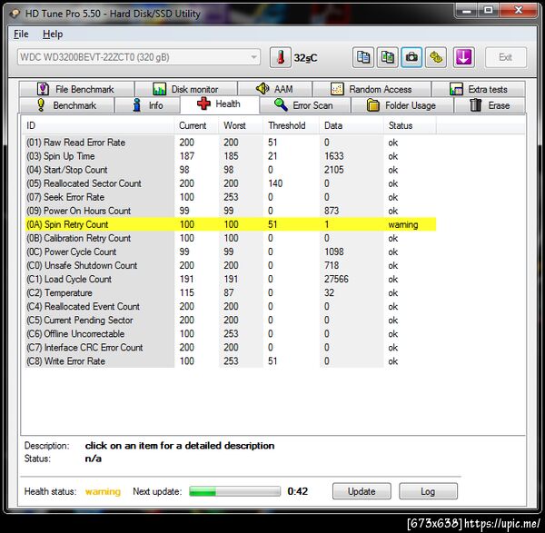Click the Worst column header
This screenshot has width=545, height=533.
tap(241, 125)
